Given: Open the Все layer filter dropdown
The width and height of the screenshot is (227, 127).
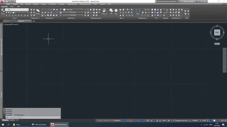Looking at the screenshot, I should pos(17,10).
